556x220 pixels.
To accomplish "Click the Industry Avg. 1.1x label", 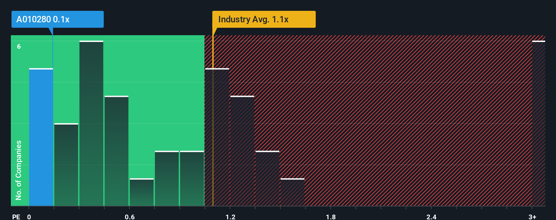I will 264,19.
